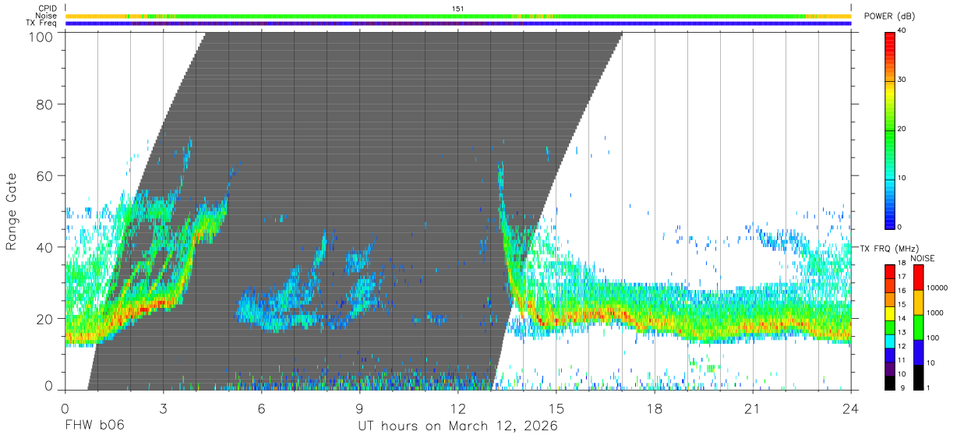957x442 pixels.
Task: Click the noise color strip above the plot
Action: point(458,16)
